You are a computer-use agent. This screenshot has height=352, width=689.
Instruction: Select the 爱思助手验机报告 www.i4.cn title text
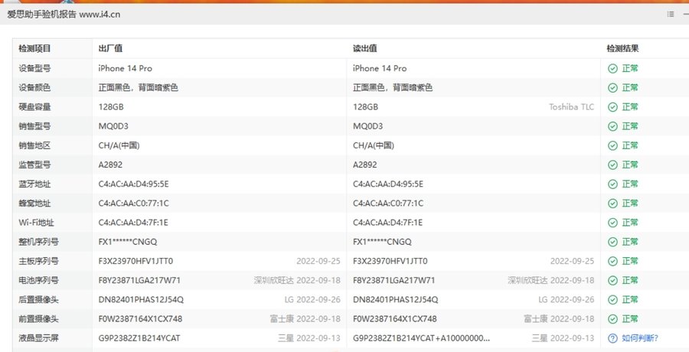64,15
